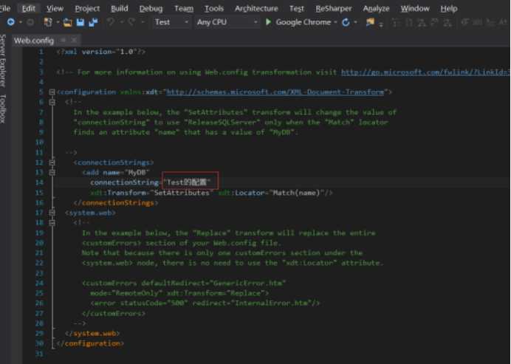Open the Server Explorer side tab
This screenshot has width=511, height=364.
(3, 61)
